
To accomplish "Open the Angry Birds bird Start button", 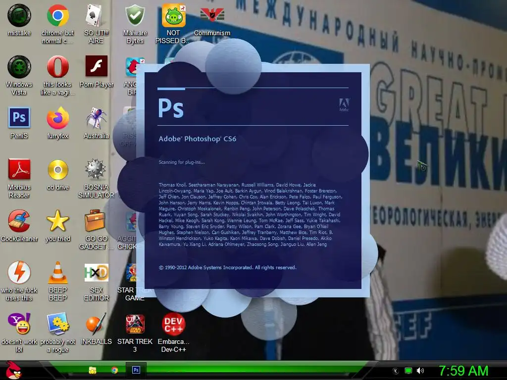I will click(13, 370).
